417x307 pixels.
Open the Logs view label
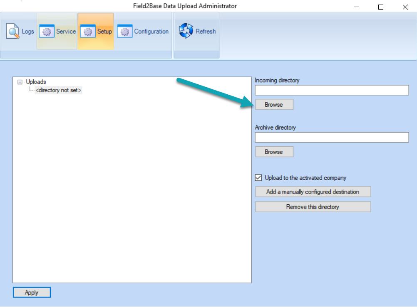coord(27,31)
